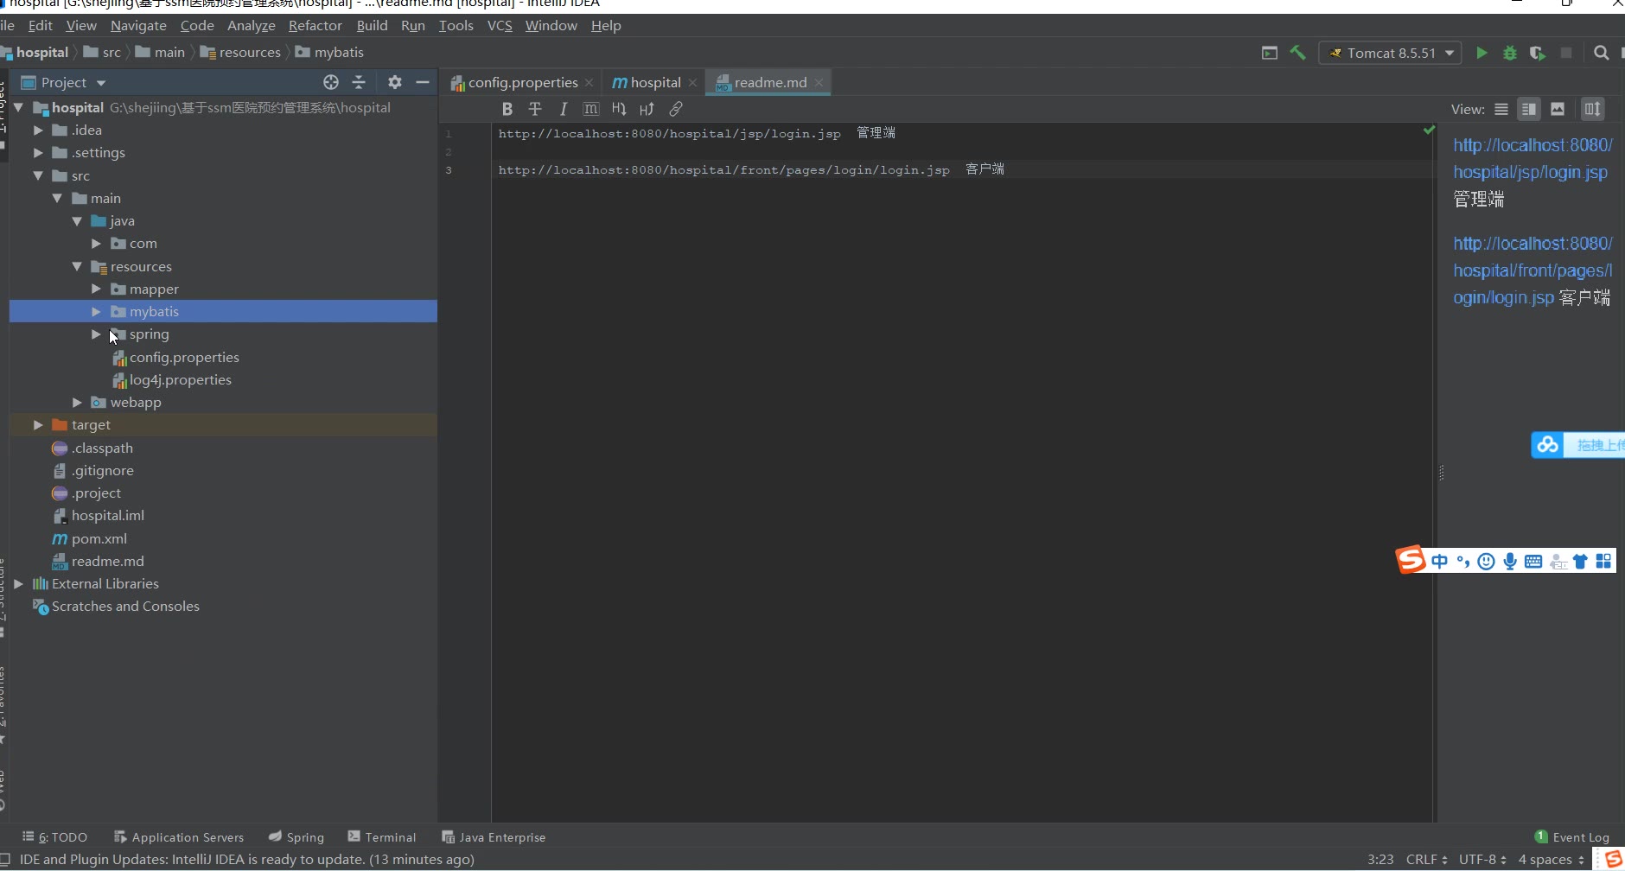Open the Tomcat 8.5.51 run configuration dropdown
This screenshot has width=1625, height=871.
click(1390, 53)
